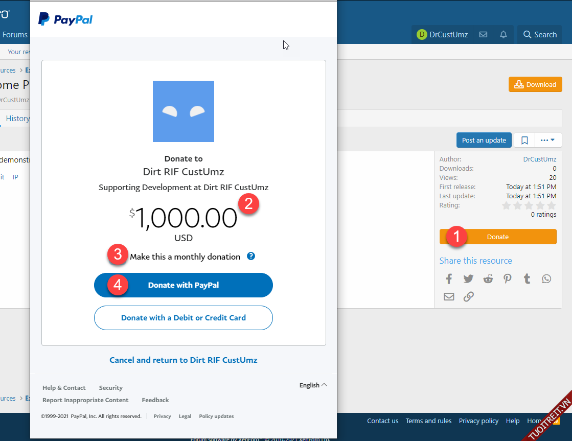This screenshot has height=441, width=572.
Task: Open the more options ellipsis dropdown
Action: pyautogui.click(x=548, y=140)
